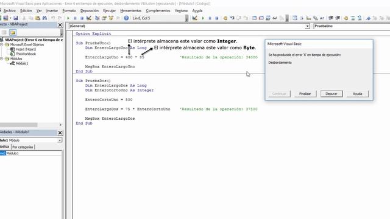390x219 pixels.
Task: Open Find with the binoculars icon
Action: pyautogui.click(x=44, y=18)
